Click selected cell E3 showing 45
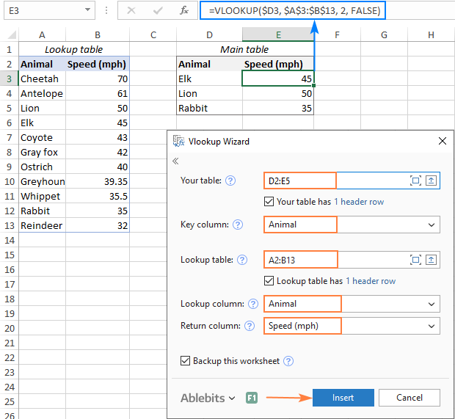The height and width of the screenshot is (419, 455). click(278, 79)
